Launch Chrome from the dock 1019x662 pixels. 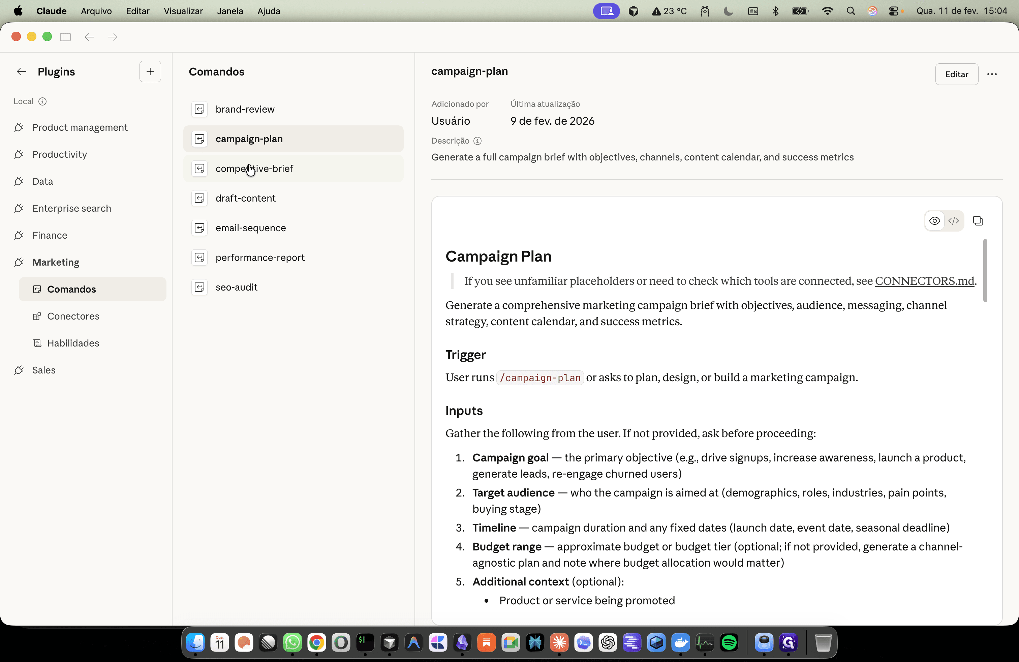(x=316, y=642)
